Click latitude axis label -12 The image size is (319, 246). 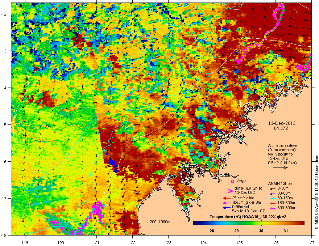(x=4, y=14)
